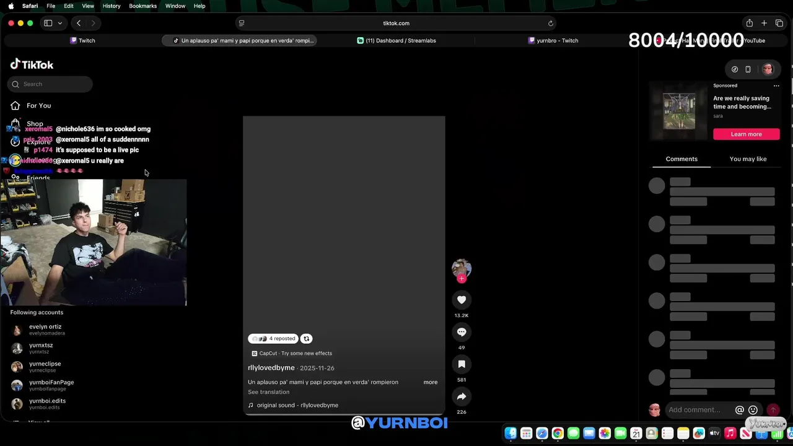793x446 pixels.
Task: Click CapCut 'Try some new effects'
Action: point(292,353)
